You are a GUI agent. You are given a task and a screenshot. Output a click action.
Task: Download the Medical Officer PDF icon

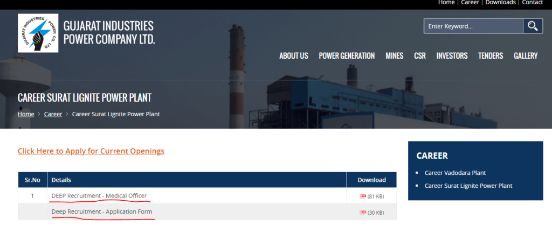(363, 196)
